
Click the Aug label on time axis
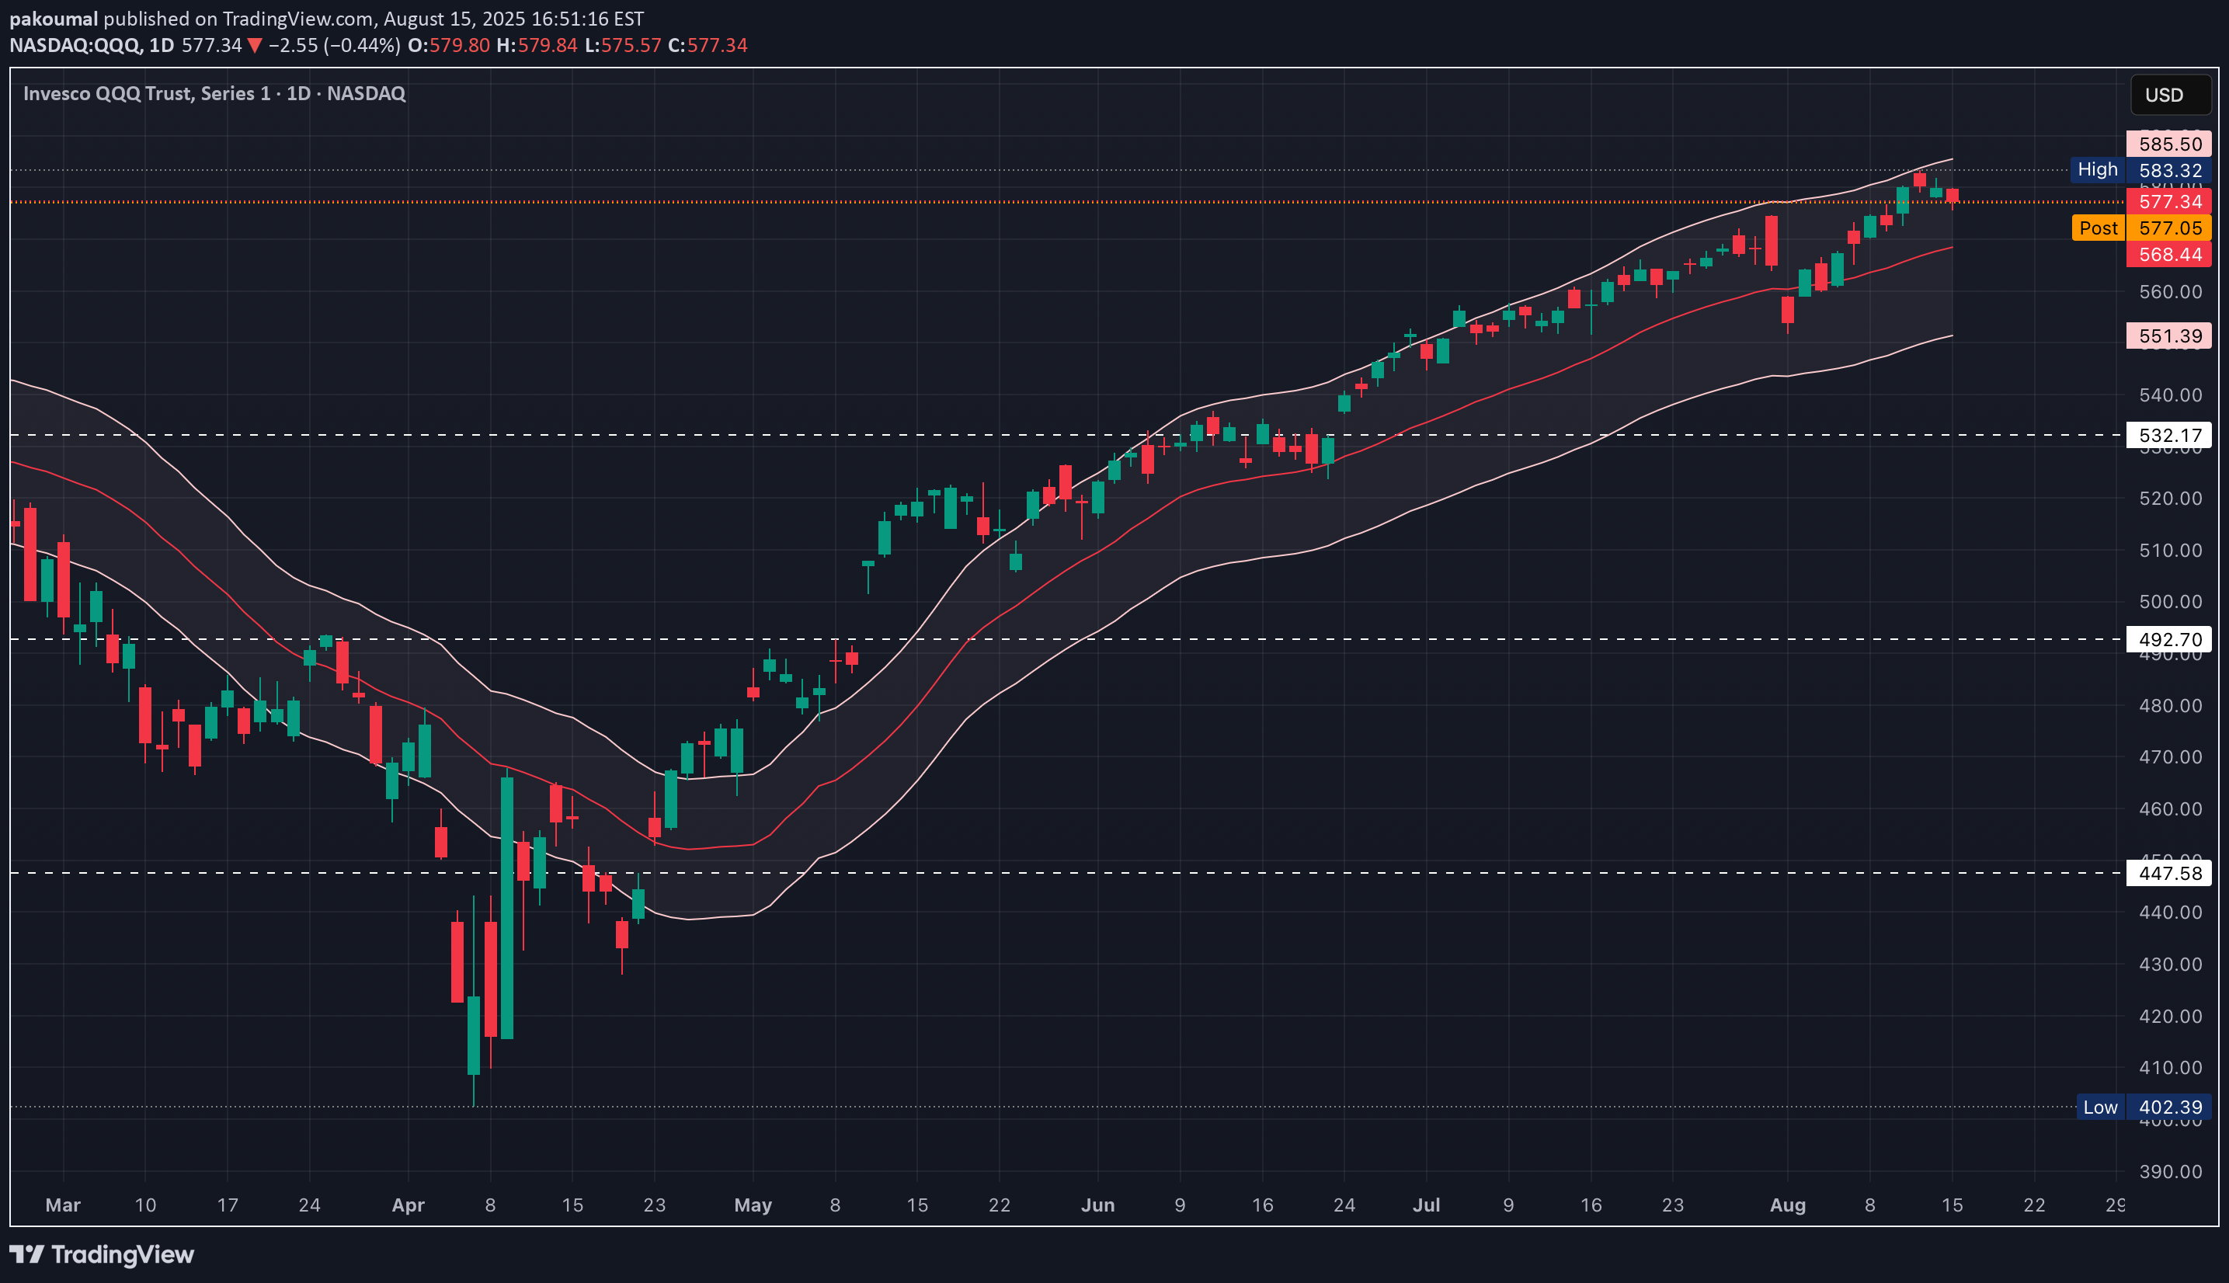coord(1788,1205)
